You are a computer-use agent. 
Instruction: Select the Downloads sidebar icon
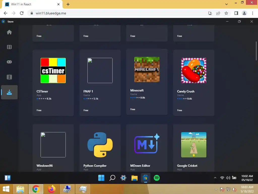9,92
